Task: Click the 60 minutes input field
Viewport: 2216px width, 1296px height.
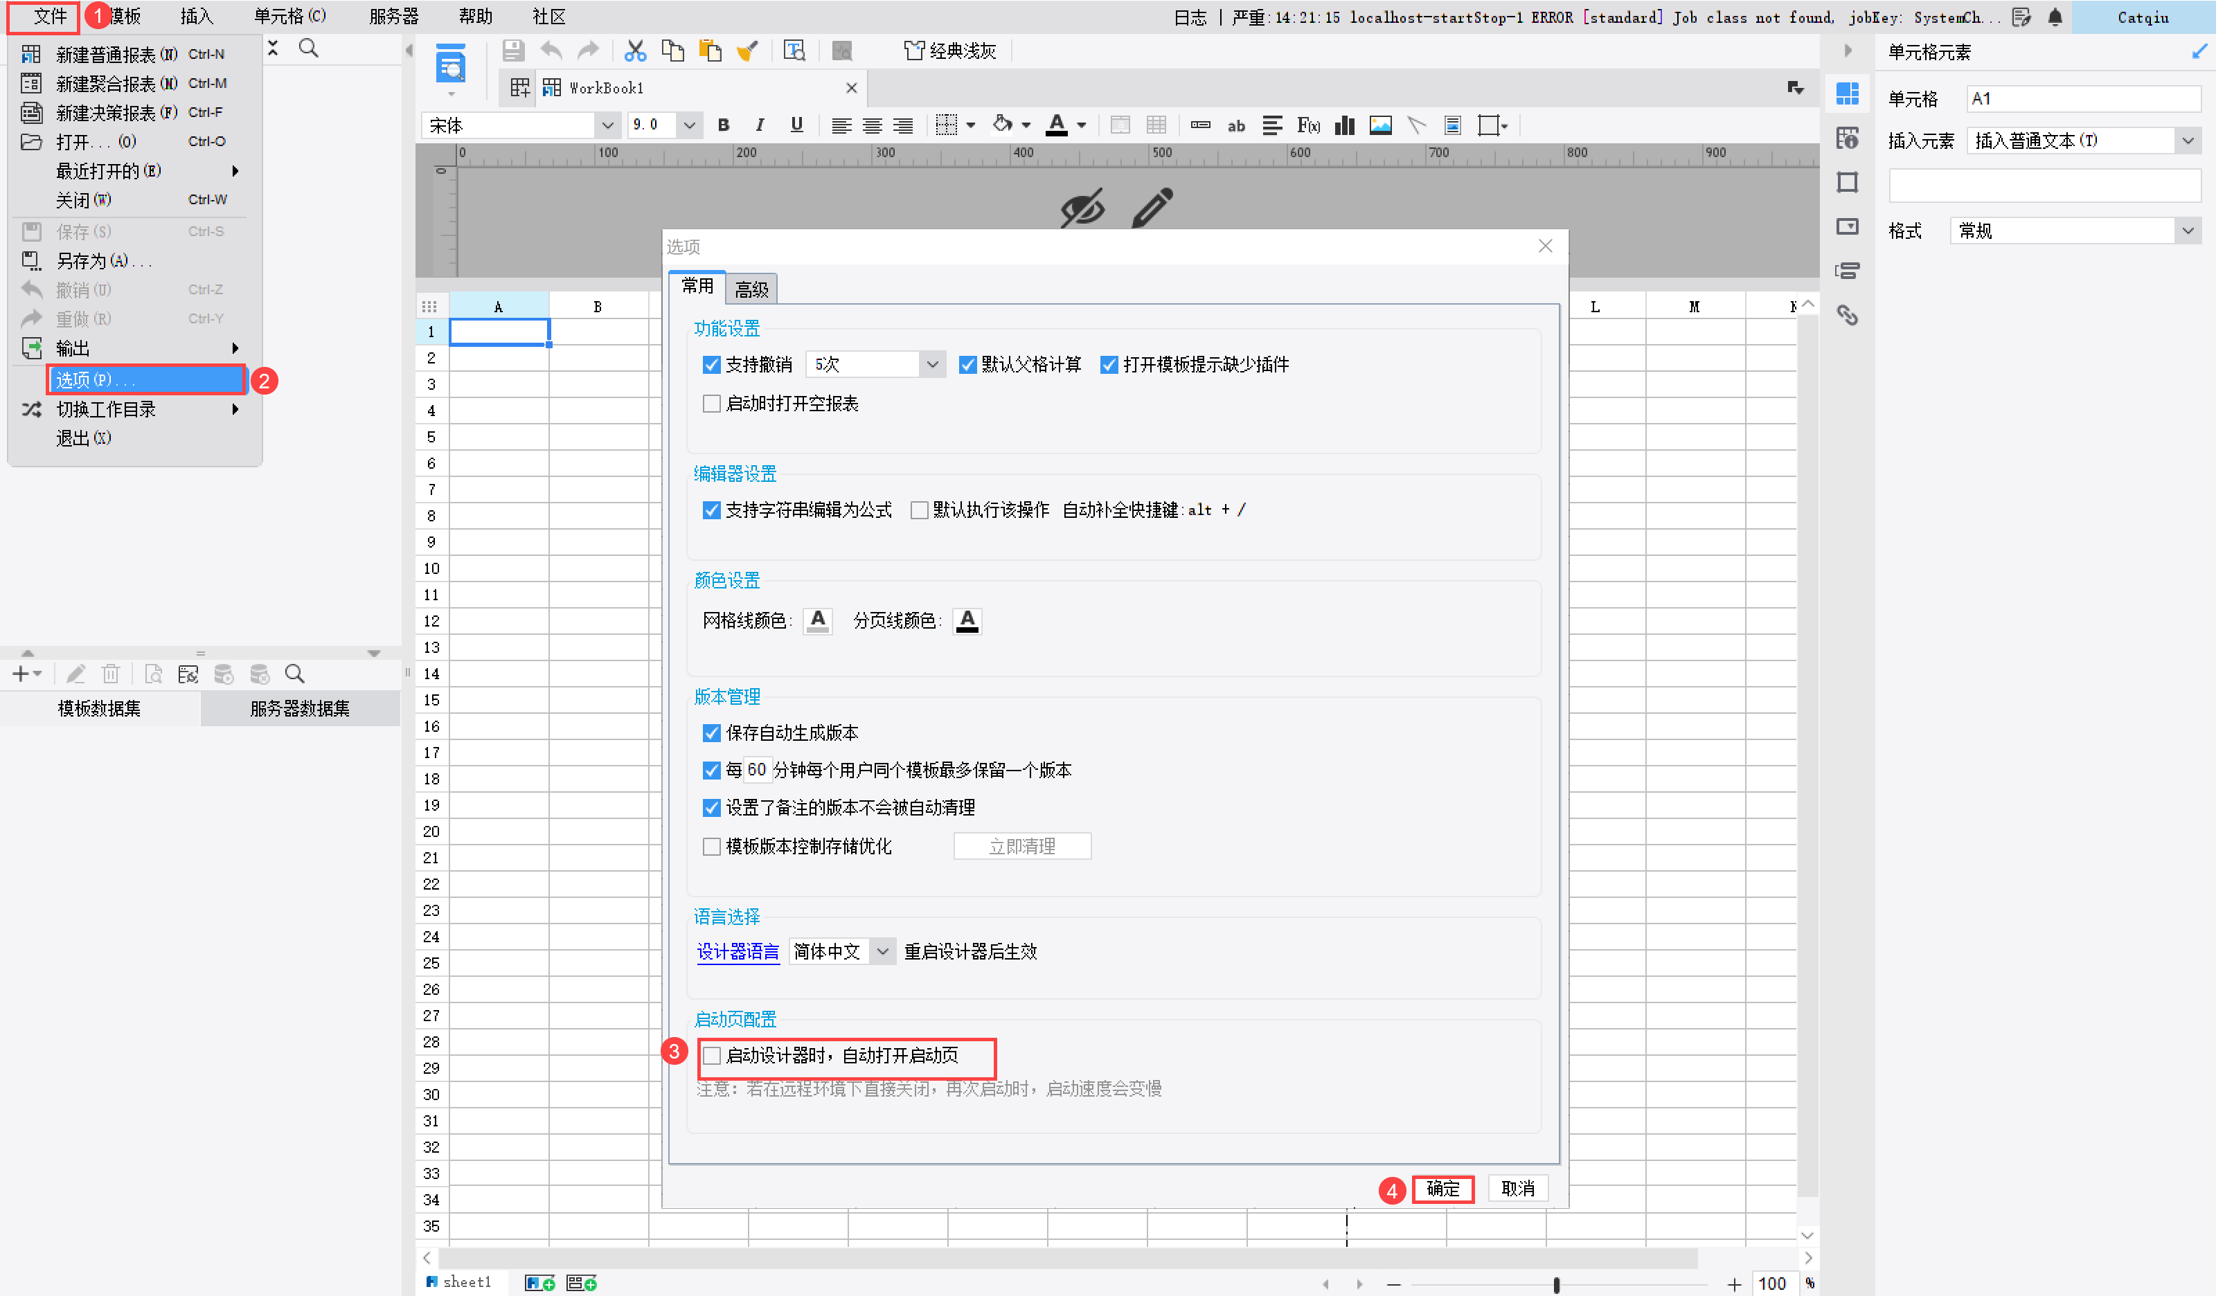Action: click(x=757, y=771)
